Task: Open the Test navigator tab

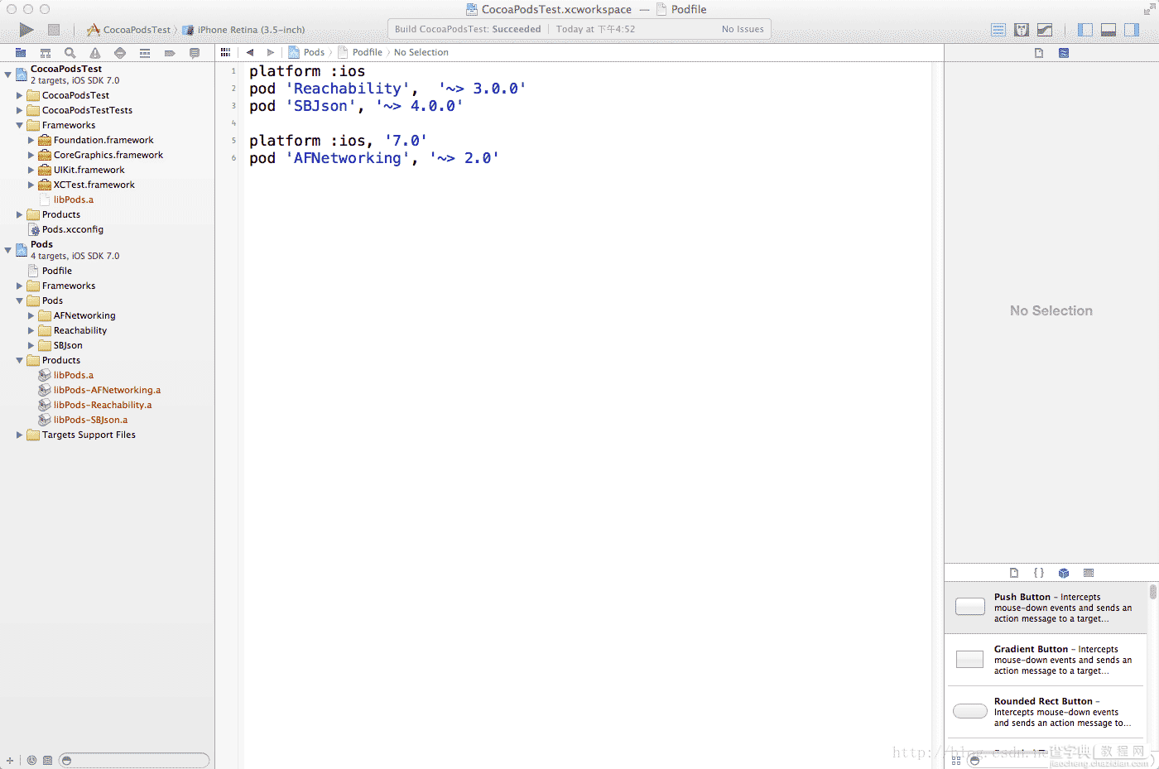Action: pos(120,53)
